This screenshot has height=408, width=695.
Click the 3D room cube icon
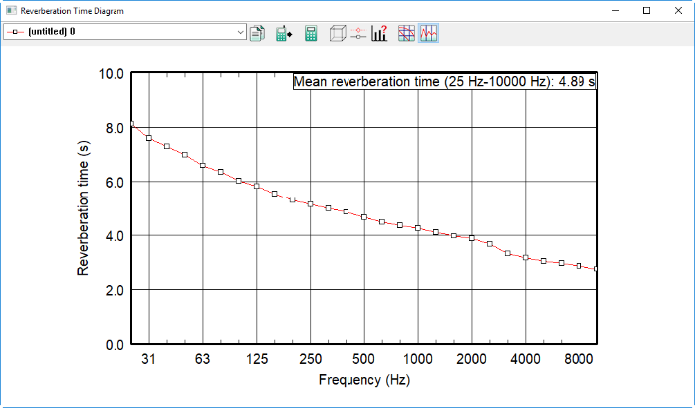click(337, 33)
